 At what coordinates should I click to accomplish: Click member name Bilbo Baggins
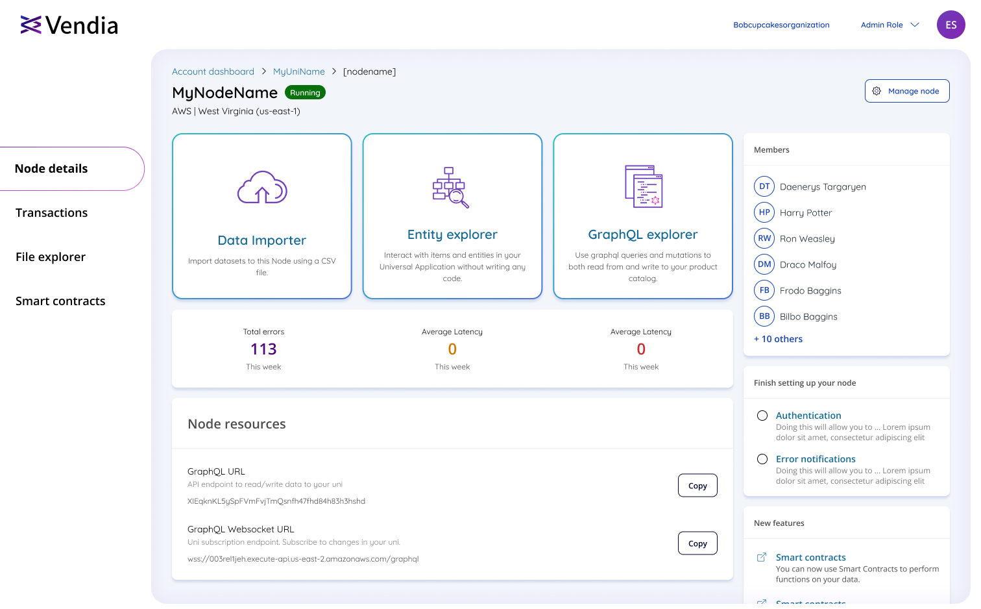pyautogui.click(x=808, y=317)
